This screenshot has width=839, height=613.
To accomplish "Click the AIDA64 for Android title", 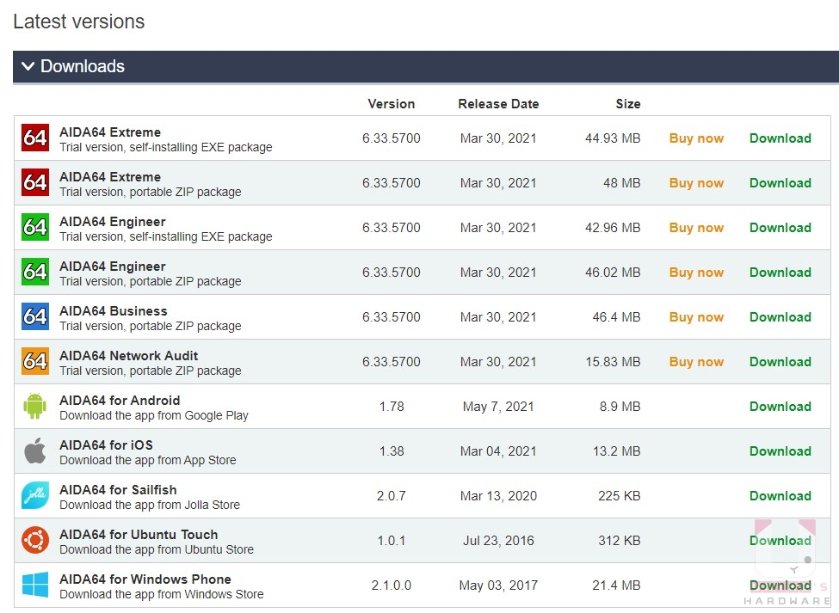I will pos(120,401).
